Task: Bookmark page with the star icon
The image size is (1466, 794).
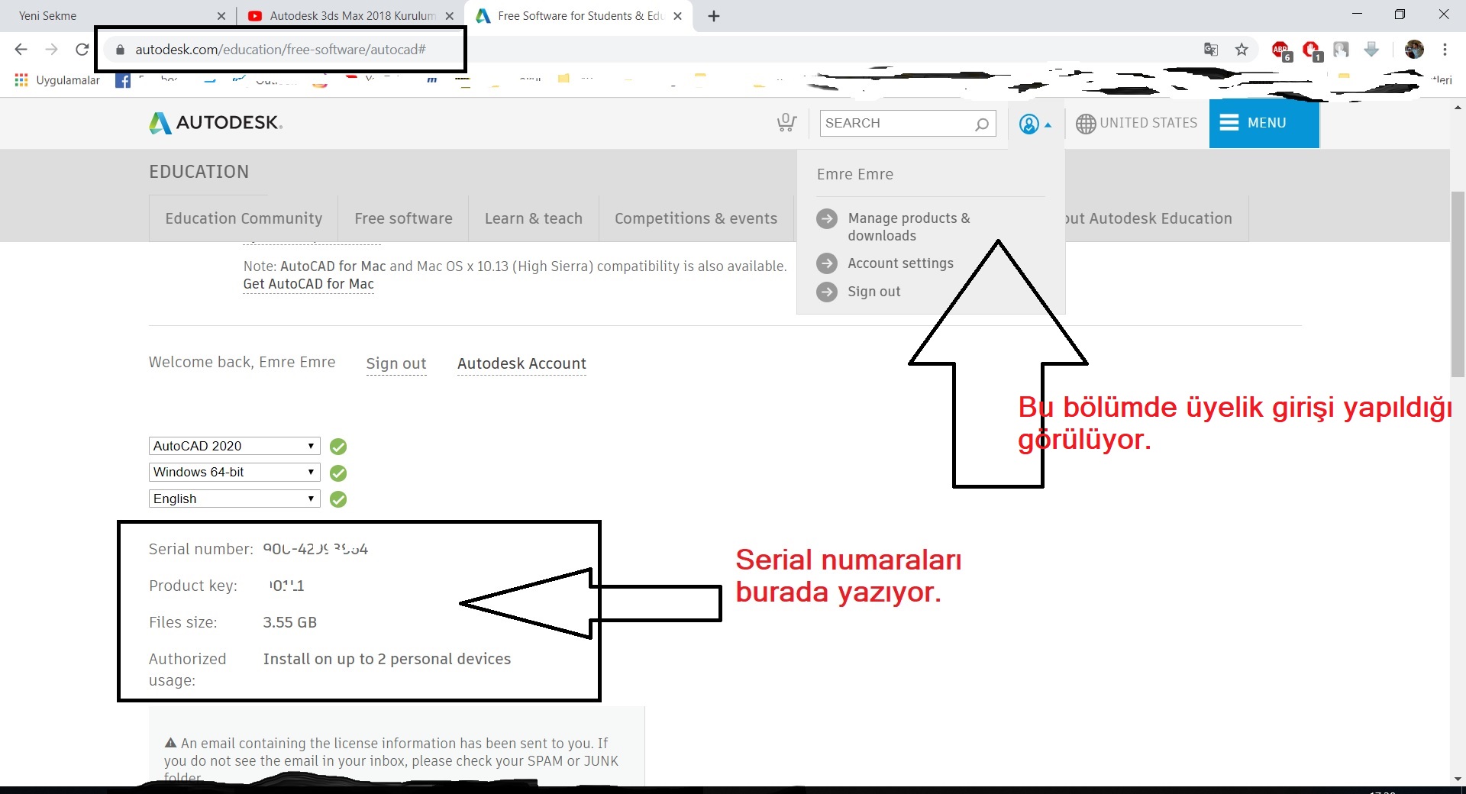Action: click(x=1242, y=50)
